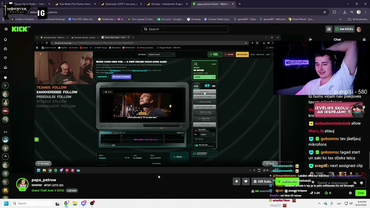Open the Browse icon in Kick sidebar
Screen dimensions: 370x208
click(x=5, y=49)
